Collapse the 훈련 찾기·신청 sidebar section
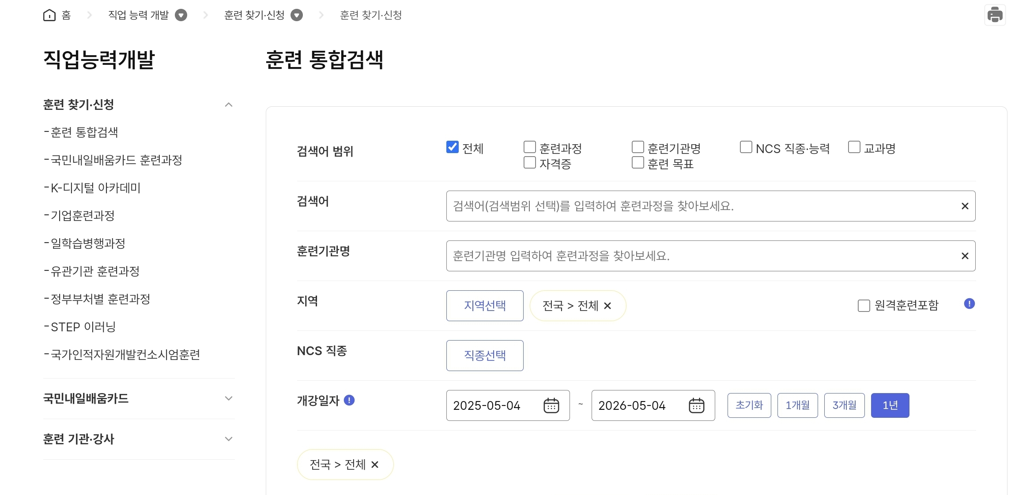This screenshot has width=1030, height=495. point(229,105)
